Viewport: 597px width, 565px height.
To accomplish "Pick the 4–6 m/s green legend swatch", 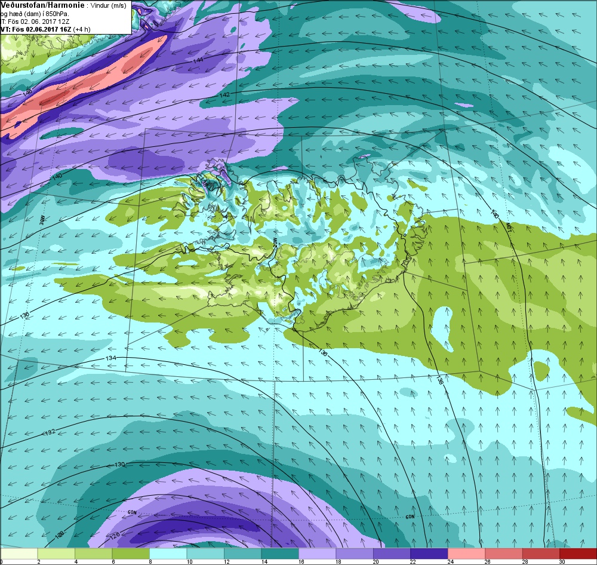I will (x=94, y=554).
